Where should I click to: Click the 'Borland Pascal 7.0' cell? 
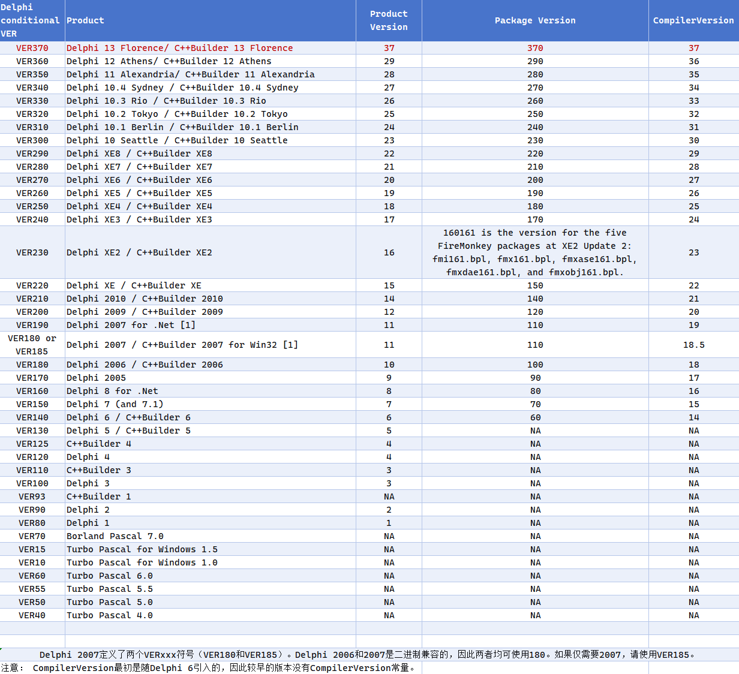click(211, 536)
